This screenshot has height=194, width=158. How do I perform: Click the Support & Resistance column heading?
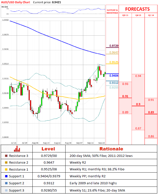[112, 11]
